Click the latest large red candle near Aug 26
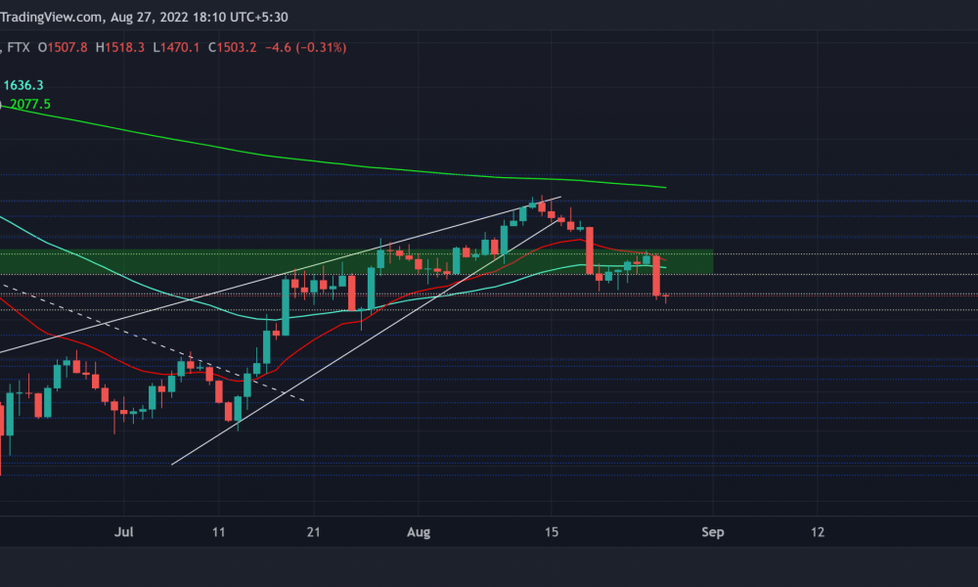The height and width of the screenshot is (587, 978). click(656, 276)
